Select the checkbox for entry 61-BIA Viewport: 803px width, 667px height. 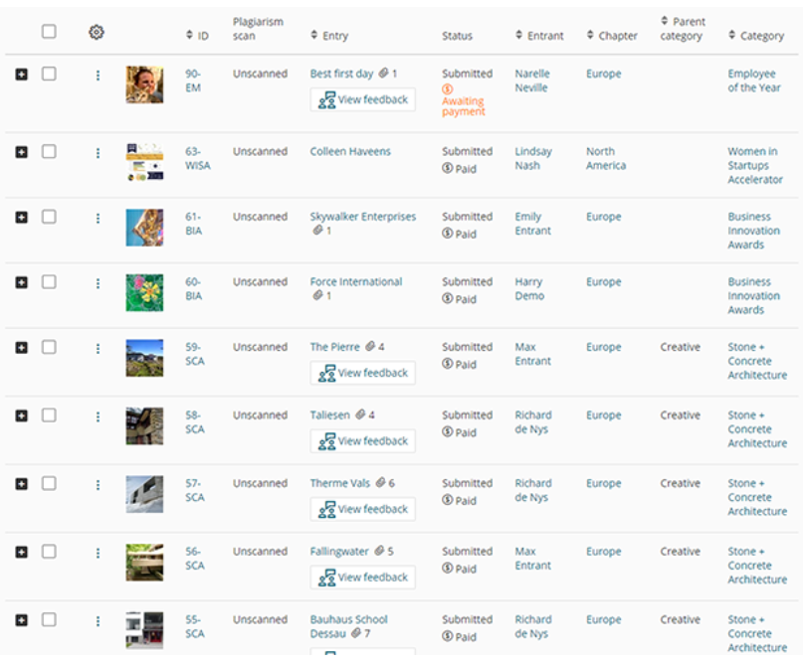tap(49, 217)
